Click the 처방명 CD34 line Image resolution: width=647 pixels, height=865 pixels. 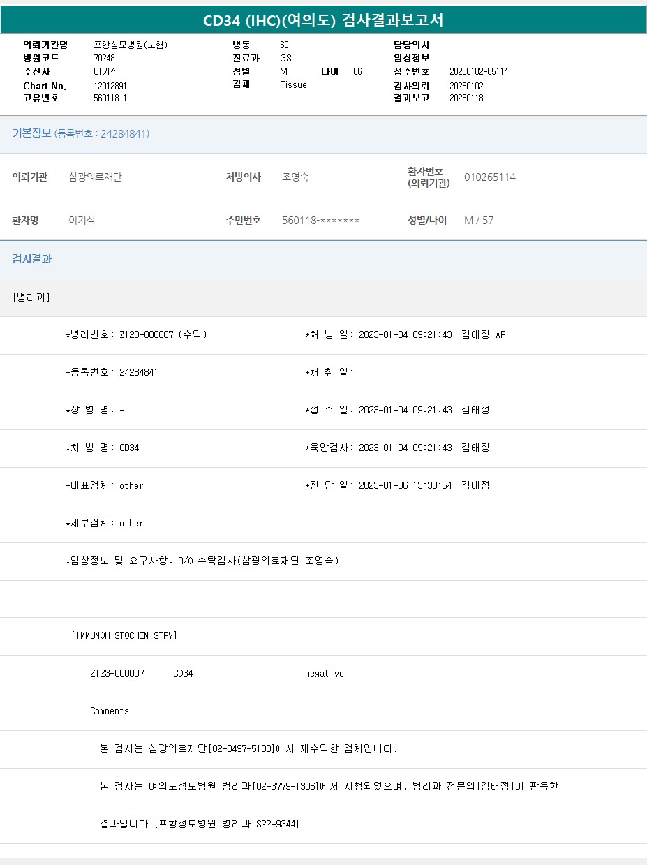coord(103,448)
